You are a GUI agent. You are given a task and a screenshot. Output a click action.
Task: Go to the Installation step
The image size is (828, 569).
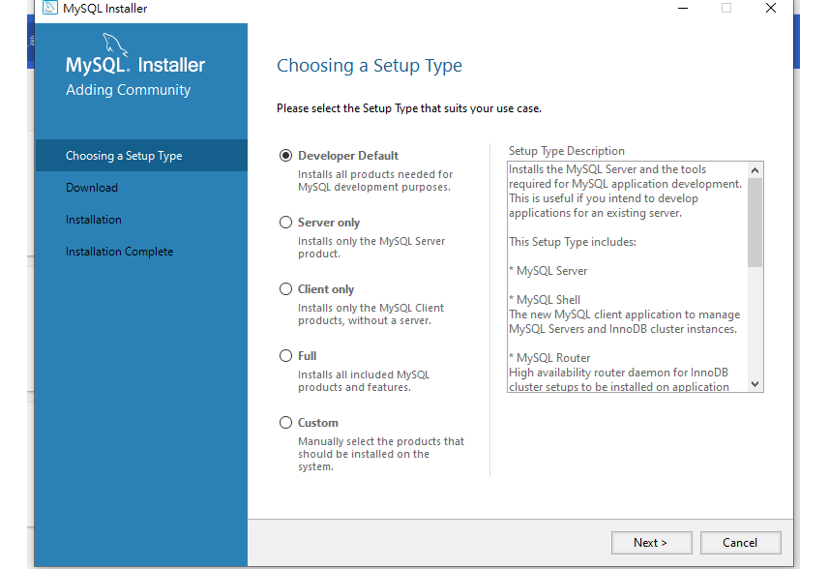[94, 220]
